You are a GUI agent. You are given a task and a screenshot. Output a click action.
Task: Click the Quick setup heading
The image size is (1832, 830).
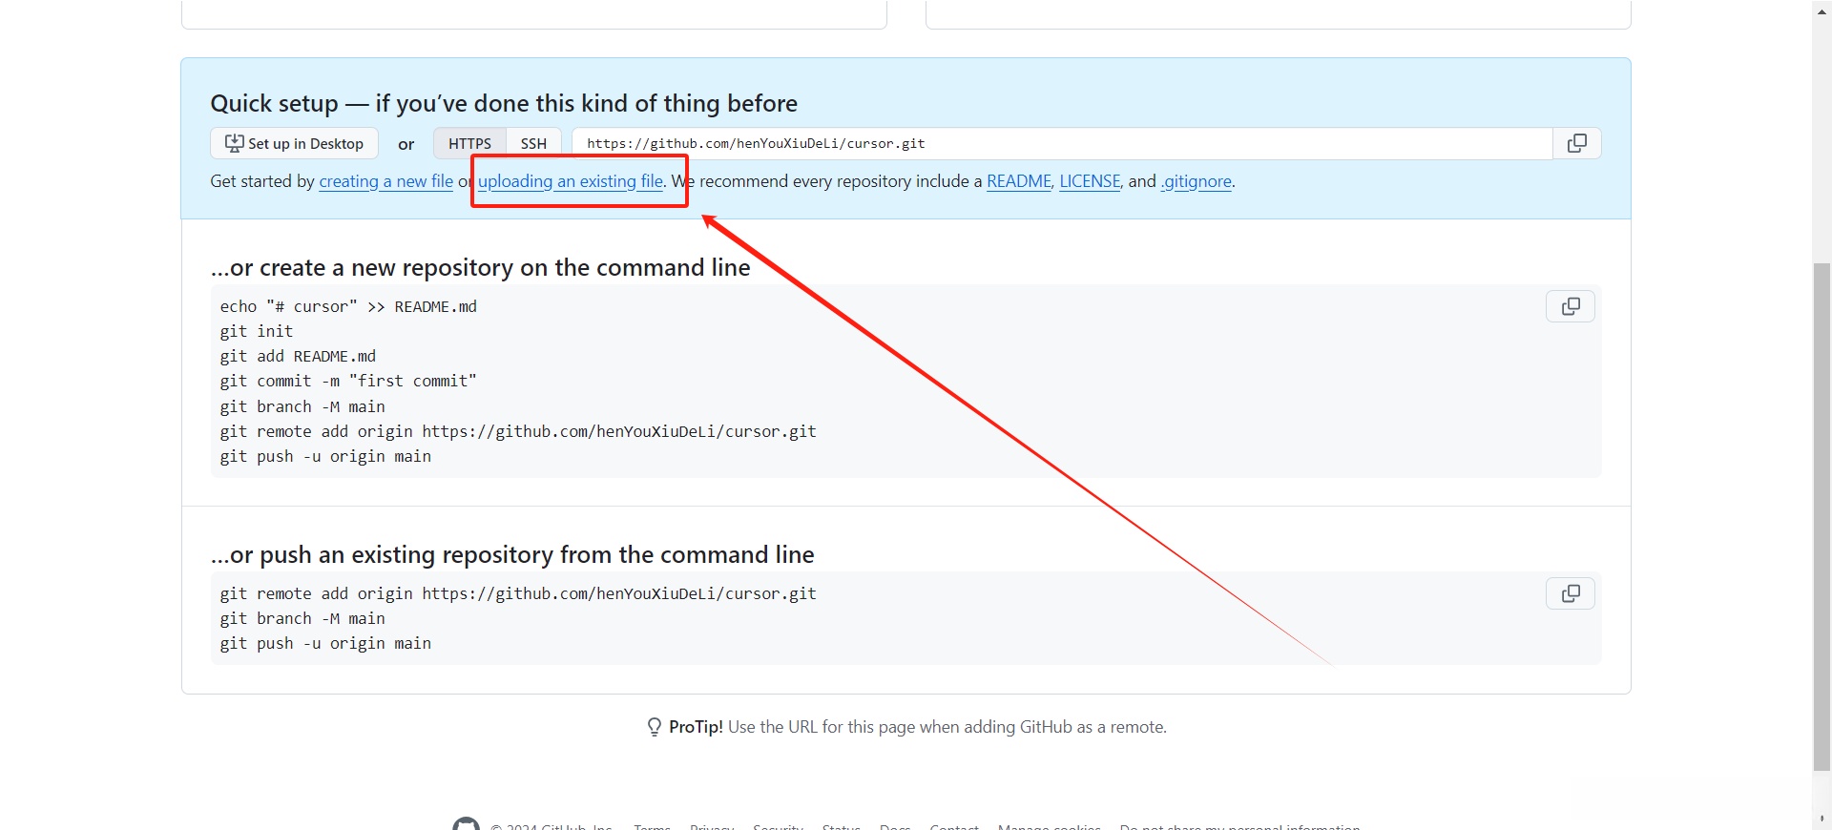(x=504, y=103)
